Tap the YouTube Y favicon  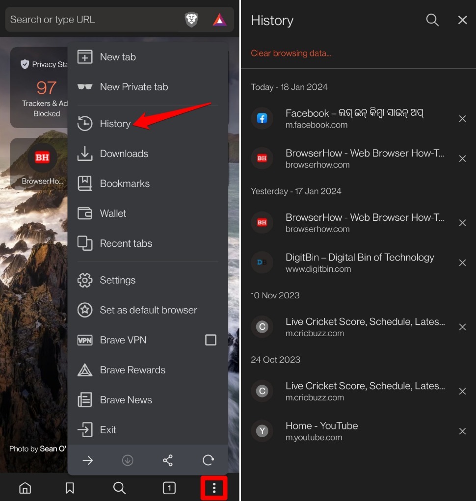tap(262, 431)
